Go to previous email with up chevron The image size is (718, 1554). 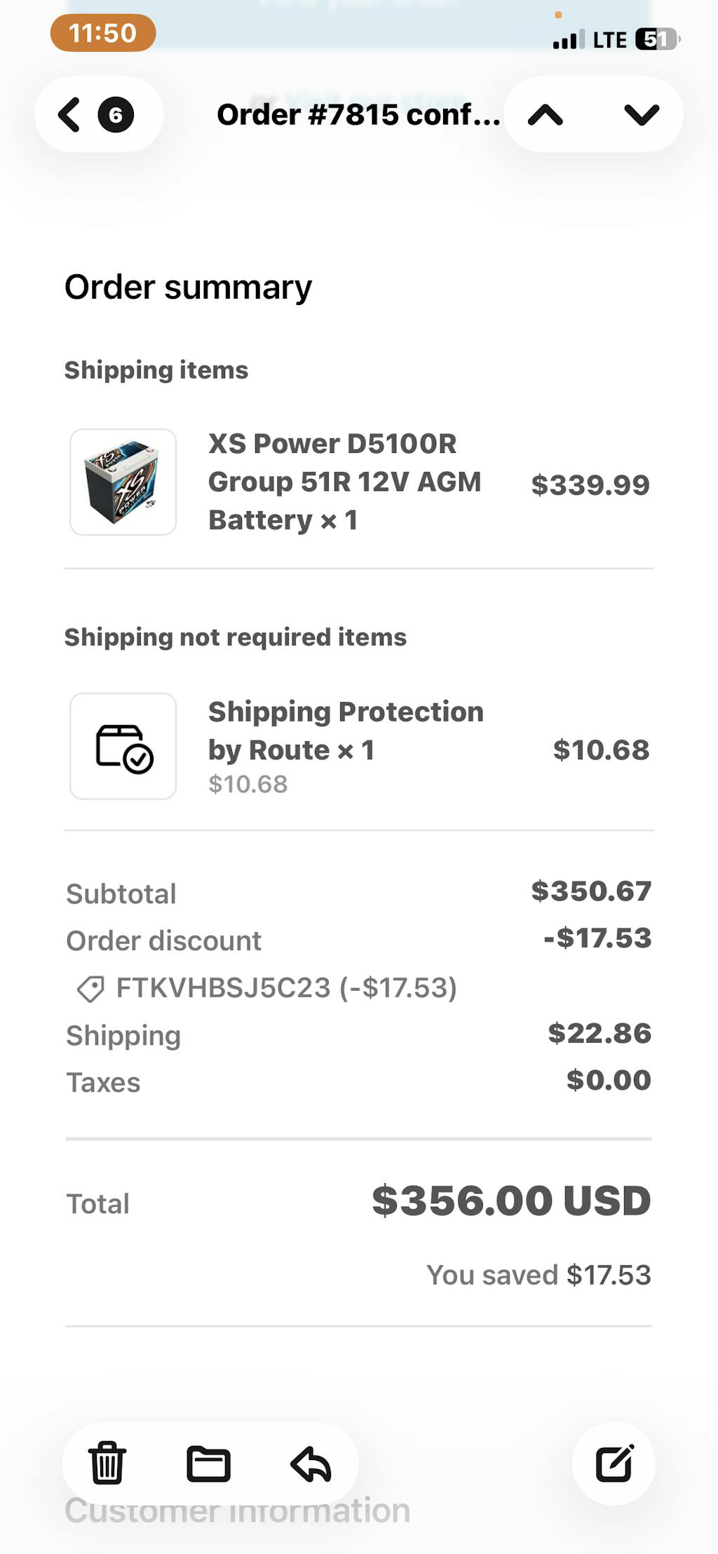(x=546, y=115)
